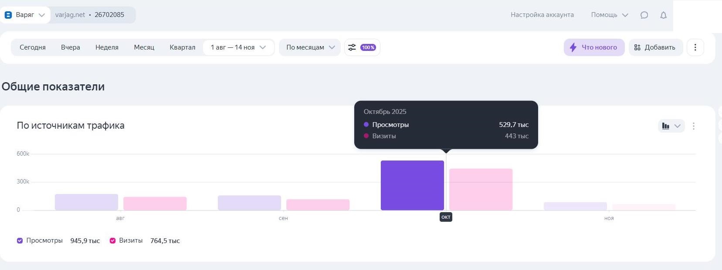722x270 pixels.
Task: Switch to the Квартал period tab
Action: [x=182, y=47]
